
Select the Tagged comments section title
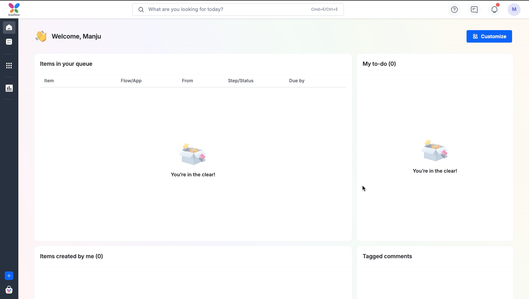[x=387, y=256]
